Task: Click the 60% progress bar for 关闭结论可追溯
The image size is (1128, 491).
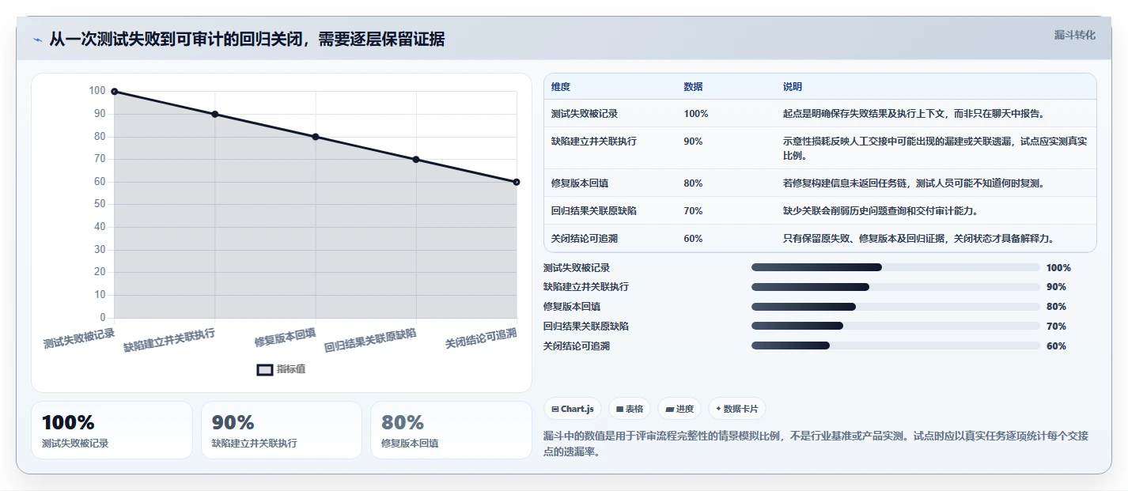Action: click(x=895, y=346)
